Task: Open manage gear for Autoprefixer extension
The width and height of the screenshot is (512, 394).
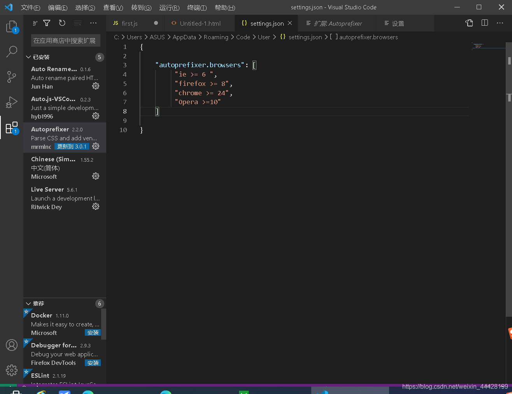Action: (x=96, y=146)
